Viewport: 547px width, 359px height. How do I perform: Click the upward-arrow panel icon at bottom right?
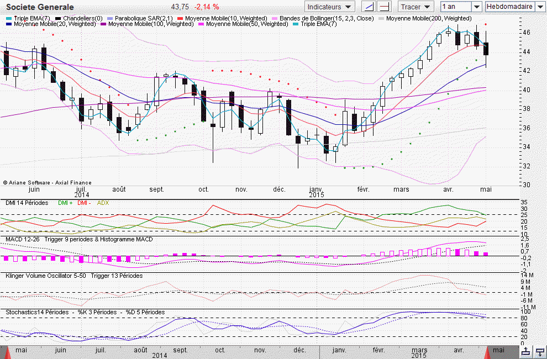click(527, 352)
